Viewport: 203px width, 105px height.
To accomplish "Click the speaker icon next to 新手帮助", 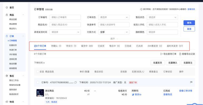I will 141,9.
